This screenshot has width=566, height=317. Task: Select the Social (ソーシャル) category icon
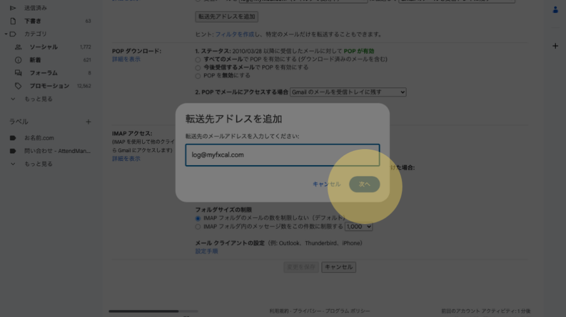(x=18, y=47)
